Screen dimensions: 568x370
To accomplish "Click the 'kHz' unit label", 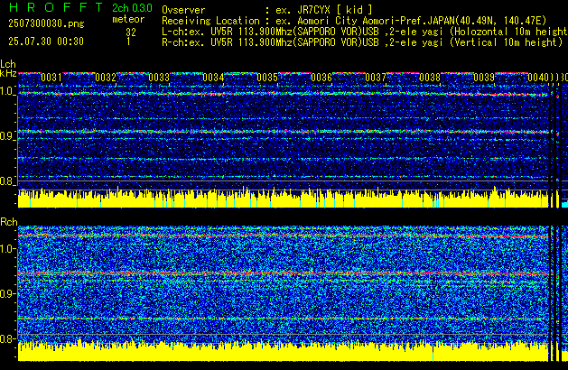I will pos(8,73).
